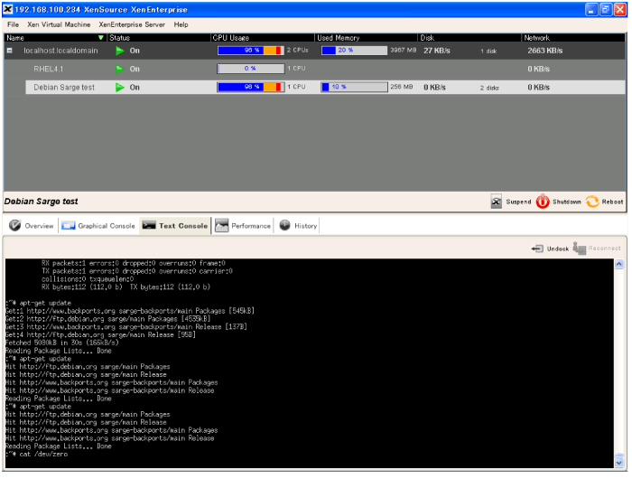Click the 256 MB memory text

tap(402, 87)
